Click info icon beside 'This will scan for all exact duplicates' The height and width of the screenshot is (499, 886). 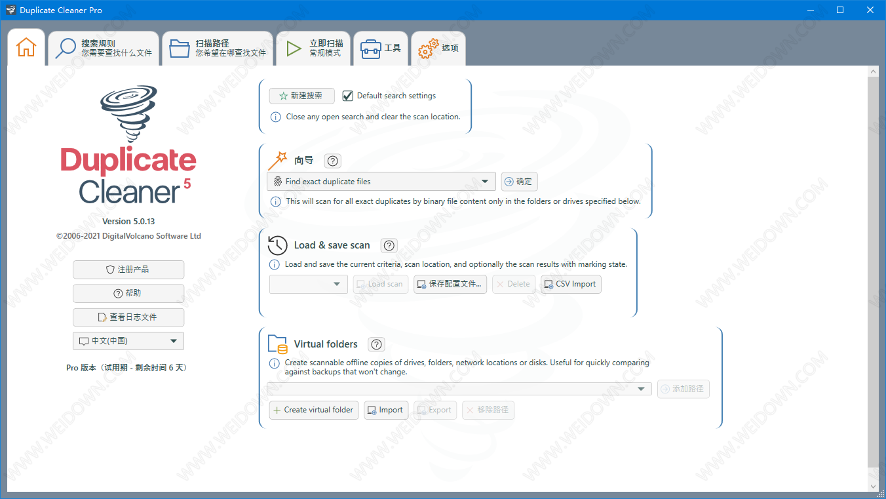(276, 201)
